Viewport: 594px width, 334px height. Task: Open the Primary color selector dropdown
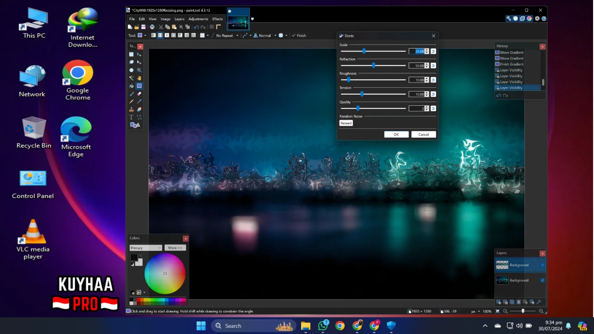(146, 248)
